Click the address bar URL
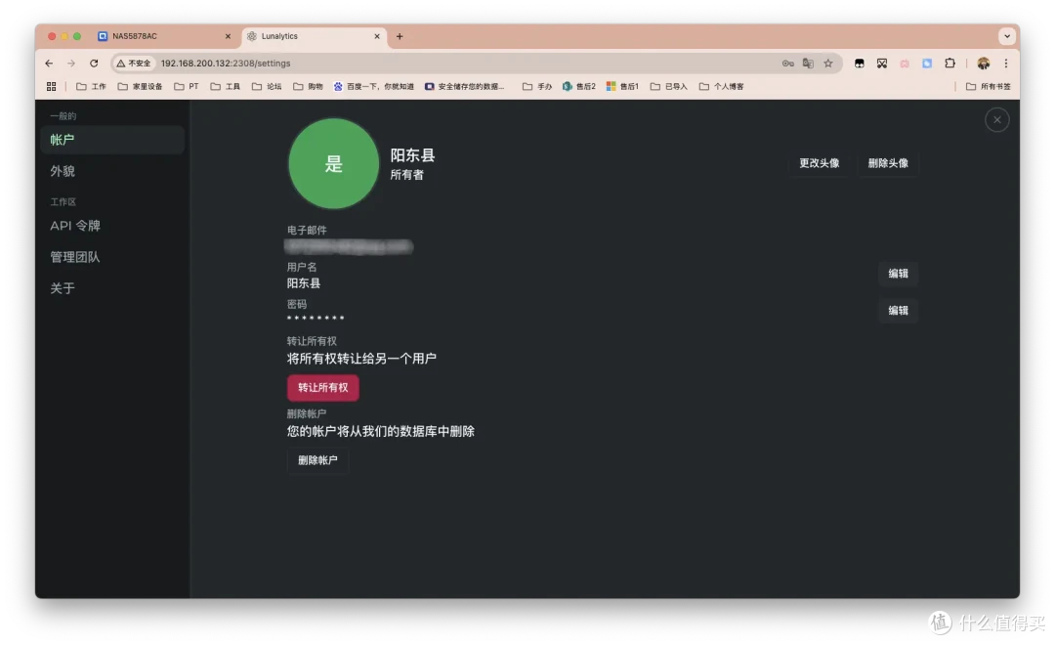1055x645 pixels. pyautogui.click(x=226, y=64)
